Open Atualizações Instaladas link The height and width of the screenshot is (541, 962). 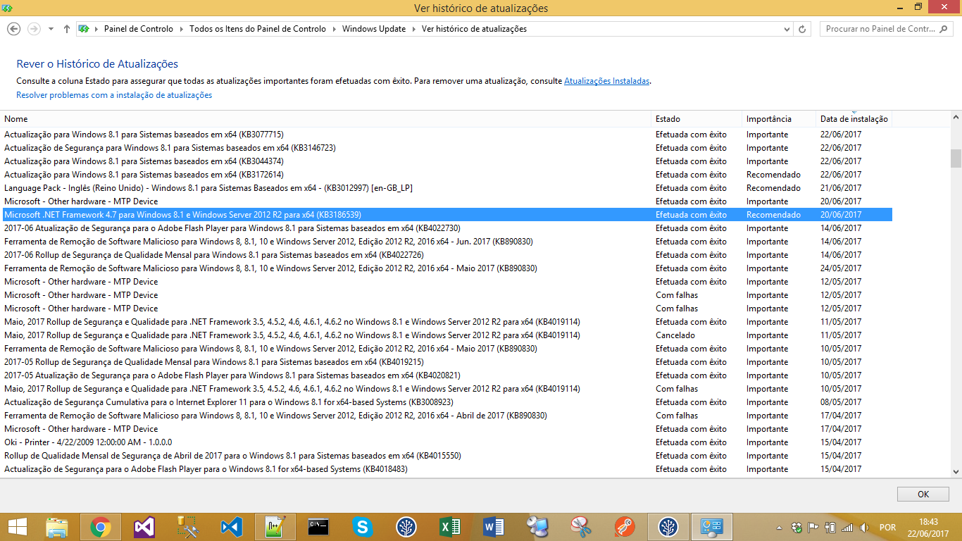pos(606,81)
